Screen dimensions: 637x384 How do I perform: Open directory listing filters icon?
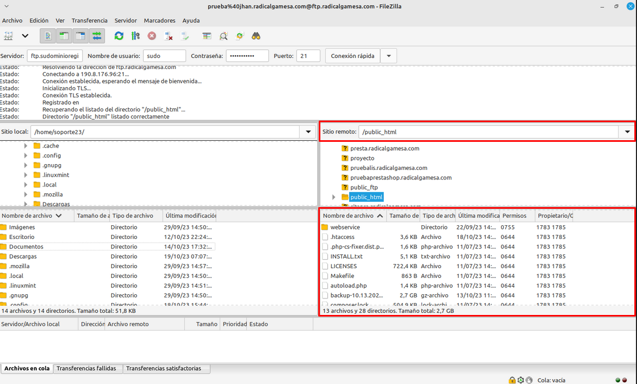tap(207, 36)
